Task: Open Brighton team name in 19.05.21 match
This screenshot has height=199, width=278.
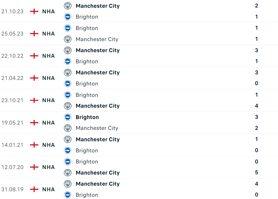Action: tap(87, 117)
